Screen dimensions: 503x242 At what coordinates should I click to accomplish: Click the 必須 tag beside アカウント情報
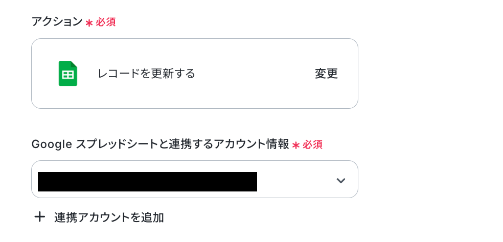[312, 145]
